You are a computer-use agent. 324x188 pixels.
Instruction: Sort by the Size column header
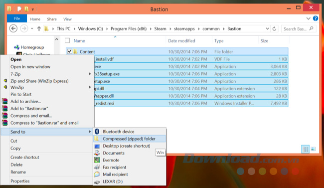(264, 41)
